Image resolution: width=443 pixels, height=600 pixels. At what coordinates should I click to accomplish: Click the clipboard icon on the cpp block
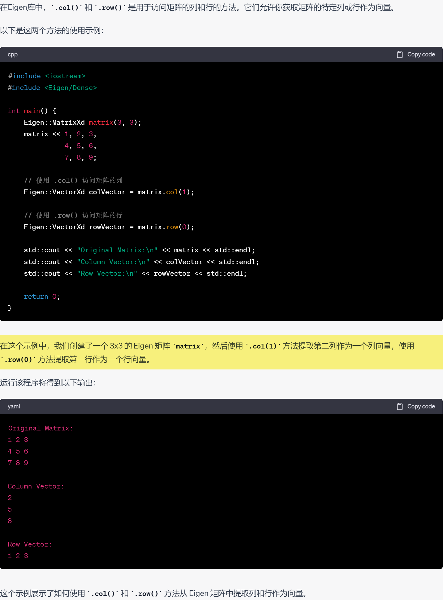tap(400, 55)
